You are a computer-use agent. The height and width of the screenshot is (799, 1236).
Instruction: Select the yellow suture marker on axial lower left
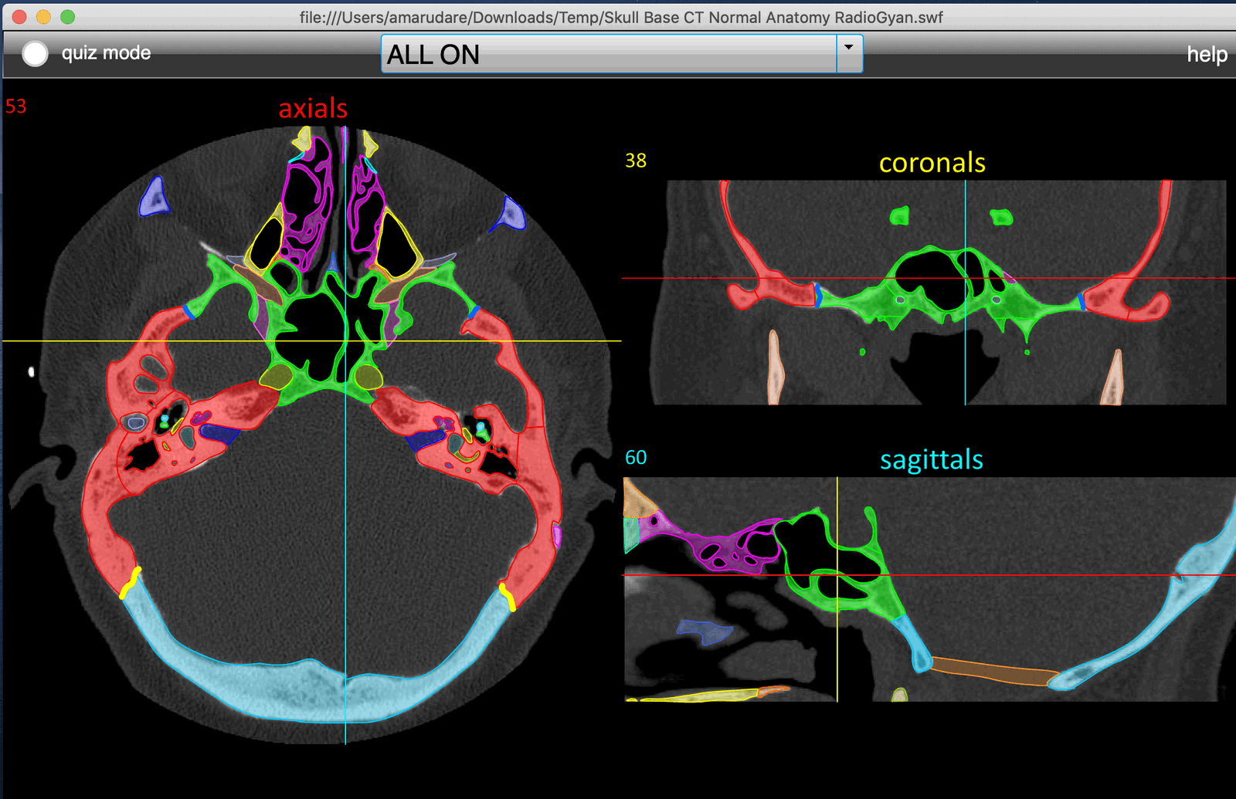pos(130,583)
